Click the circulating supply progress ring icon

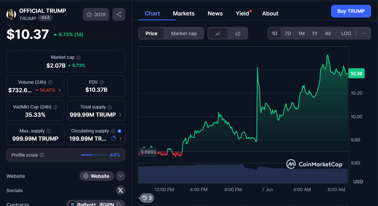(113, 138)
